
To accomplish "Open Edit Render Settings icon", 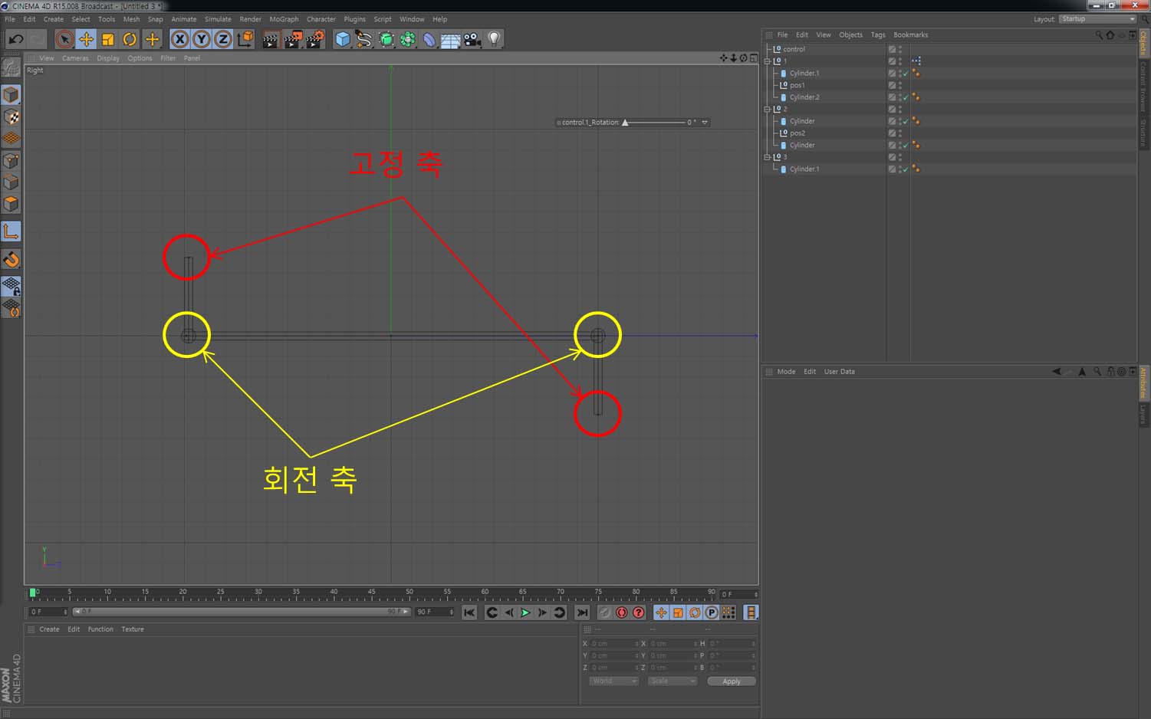I will 314,39.
